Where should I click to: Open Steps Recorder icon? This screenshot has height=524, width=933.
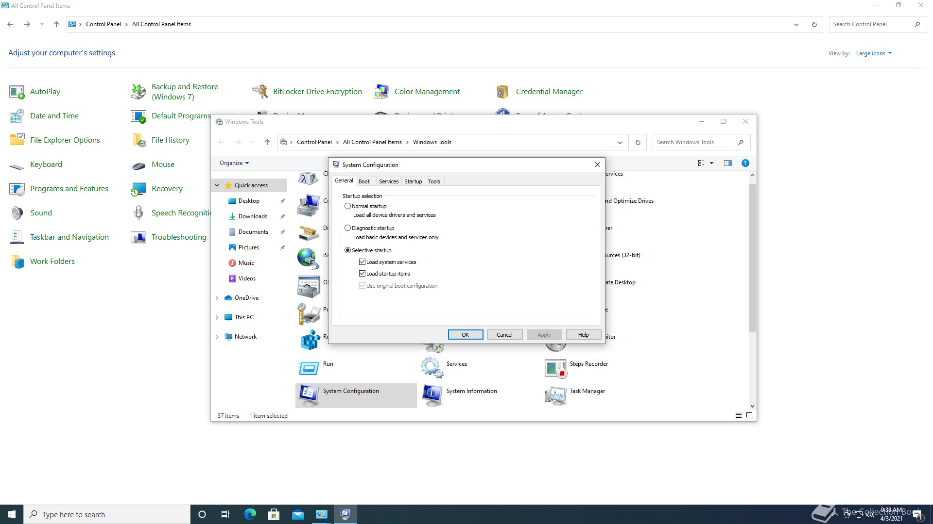555,368
